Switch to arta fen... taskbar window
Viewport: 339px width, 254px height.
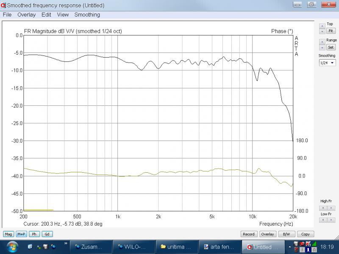pos(220,247)
